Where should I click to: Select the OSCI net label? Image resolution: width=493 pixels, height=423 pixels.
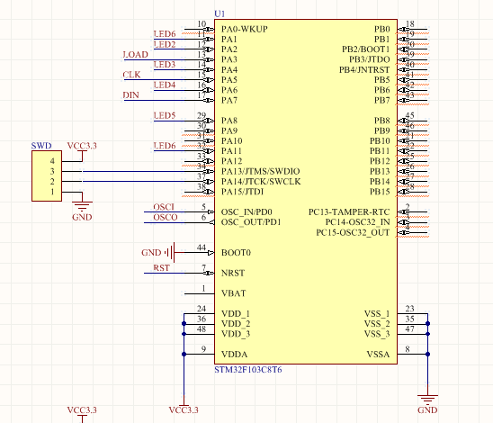164,207
